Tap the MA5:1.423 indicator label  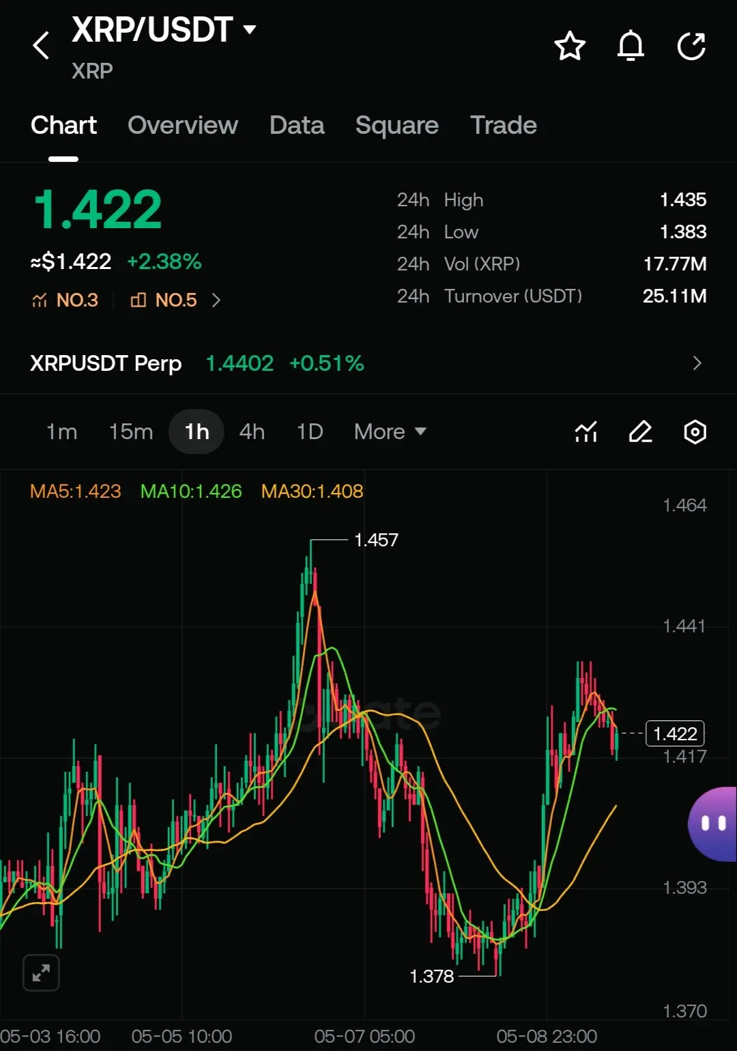click(75, 491)
